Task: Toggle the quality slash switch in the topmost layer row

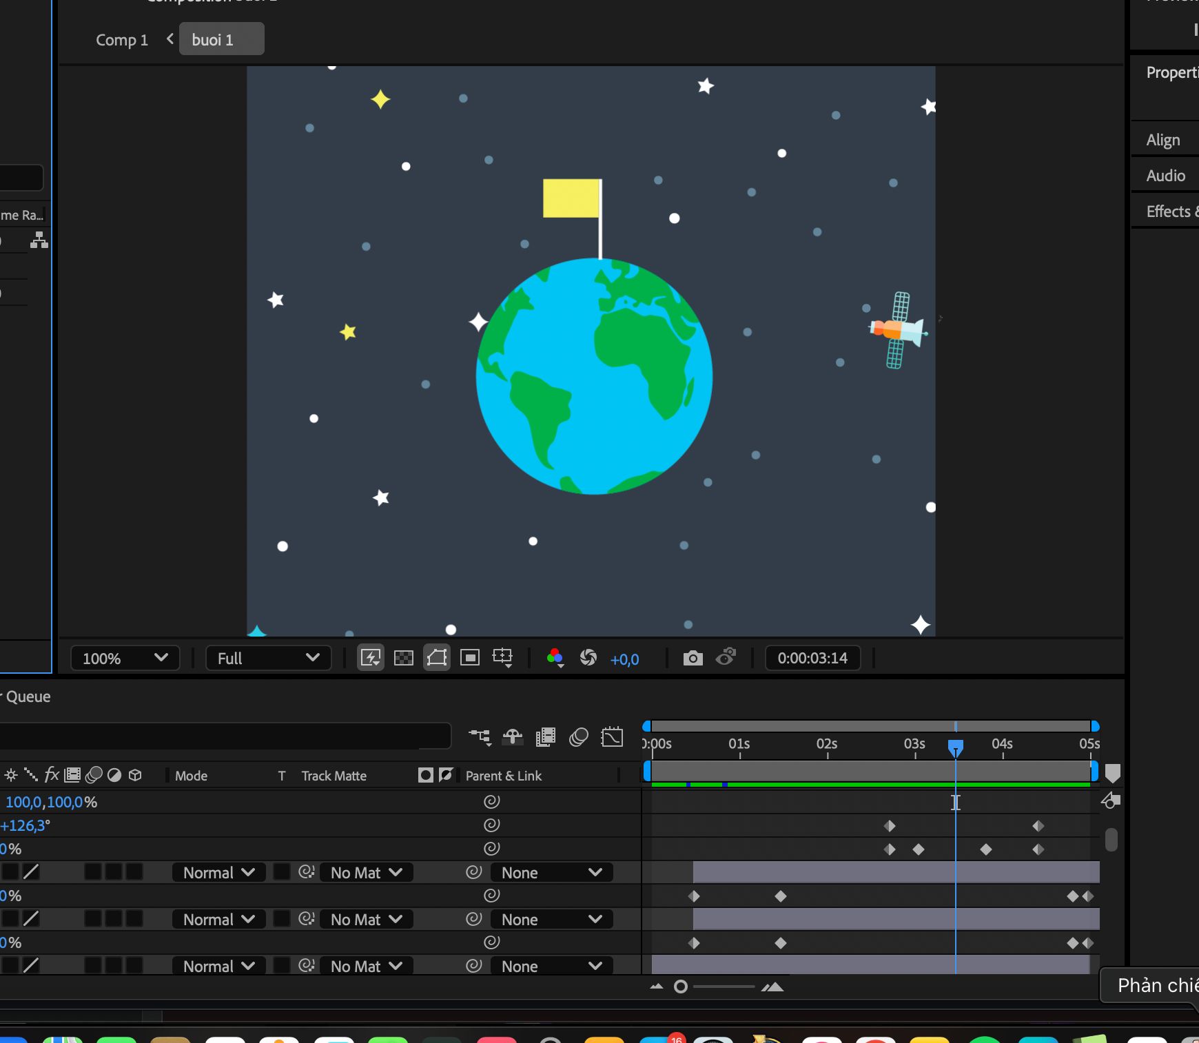Action: (31, 872)
